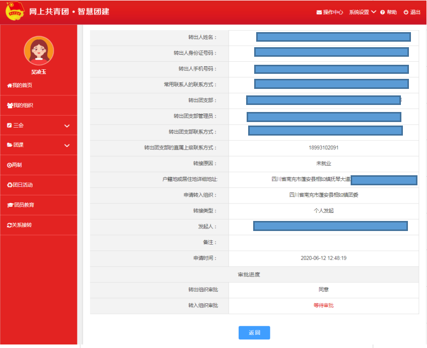
Task: Click the home icon beside 我的首页
Action: 9,86
